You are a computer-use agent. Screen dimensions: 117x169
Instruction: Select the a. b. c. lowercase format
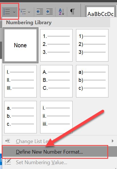(x=20, y=117)
